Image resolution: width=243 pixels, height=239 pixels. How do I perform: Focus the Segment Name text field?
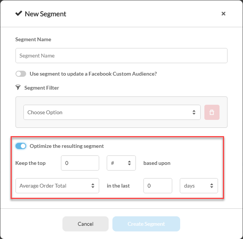point(121,56)
